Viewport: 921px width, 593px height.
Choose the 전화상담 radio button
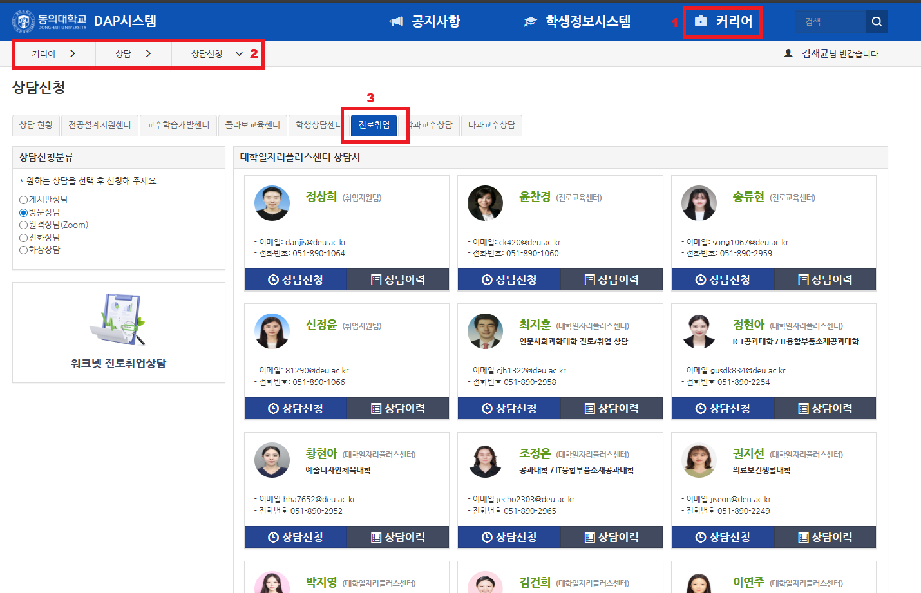[x=24, y=238]
